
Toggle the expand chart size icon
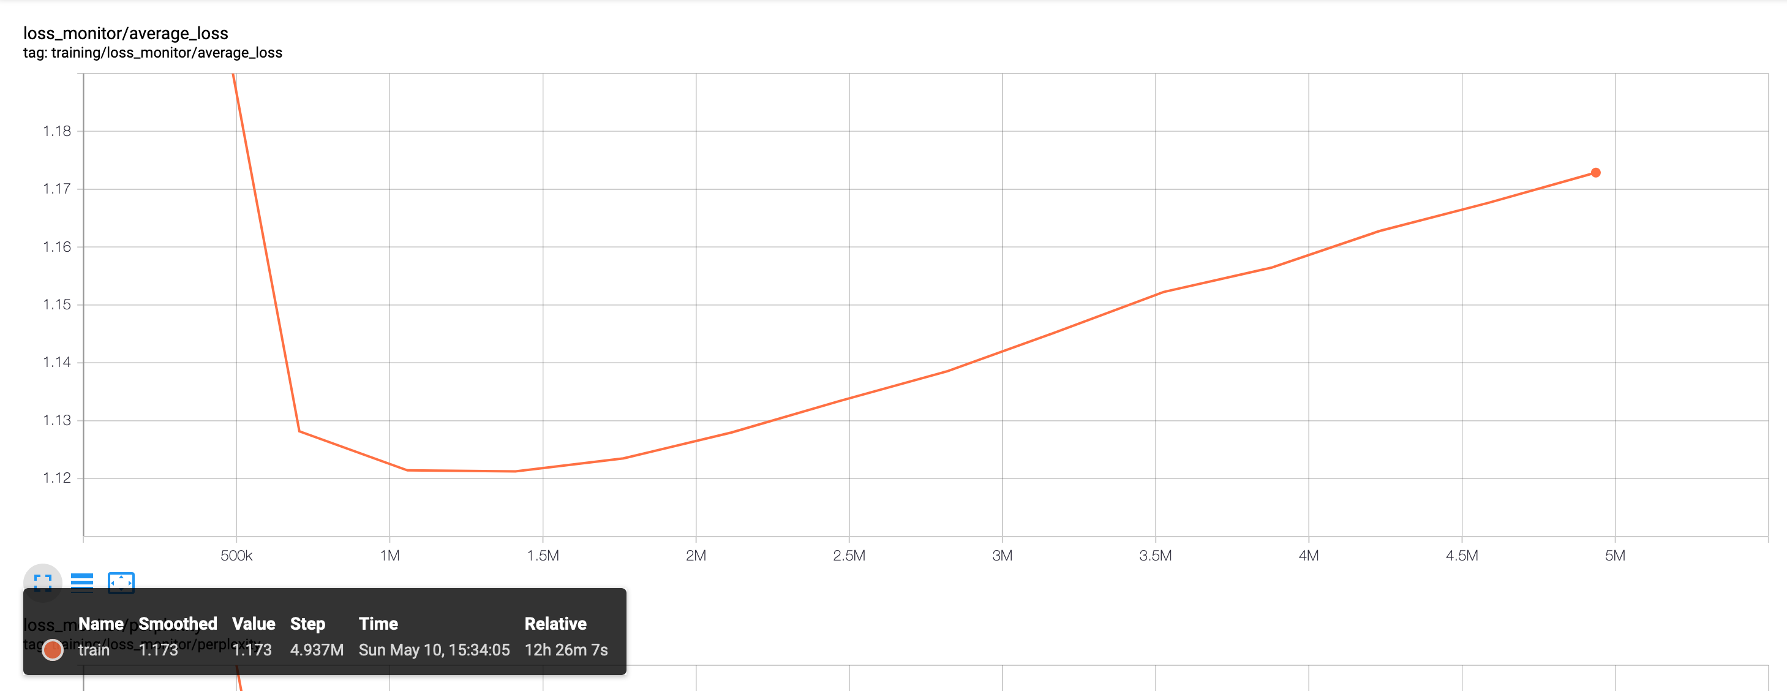(x=42, y=581)
